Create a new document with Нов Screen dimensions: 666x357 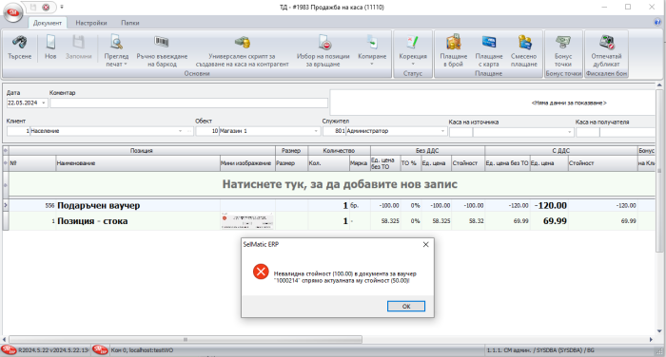pyautogui.click(x=50, y=43)
